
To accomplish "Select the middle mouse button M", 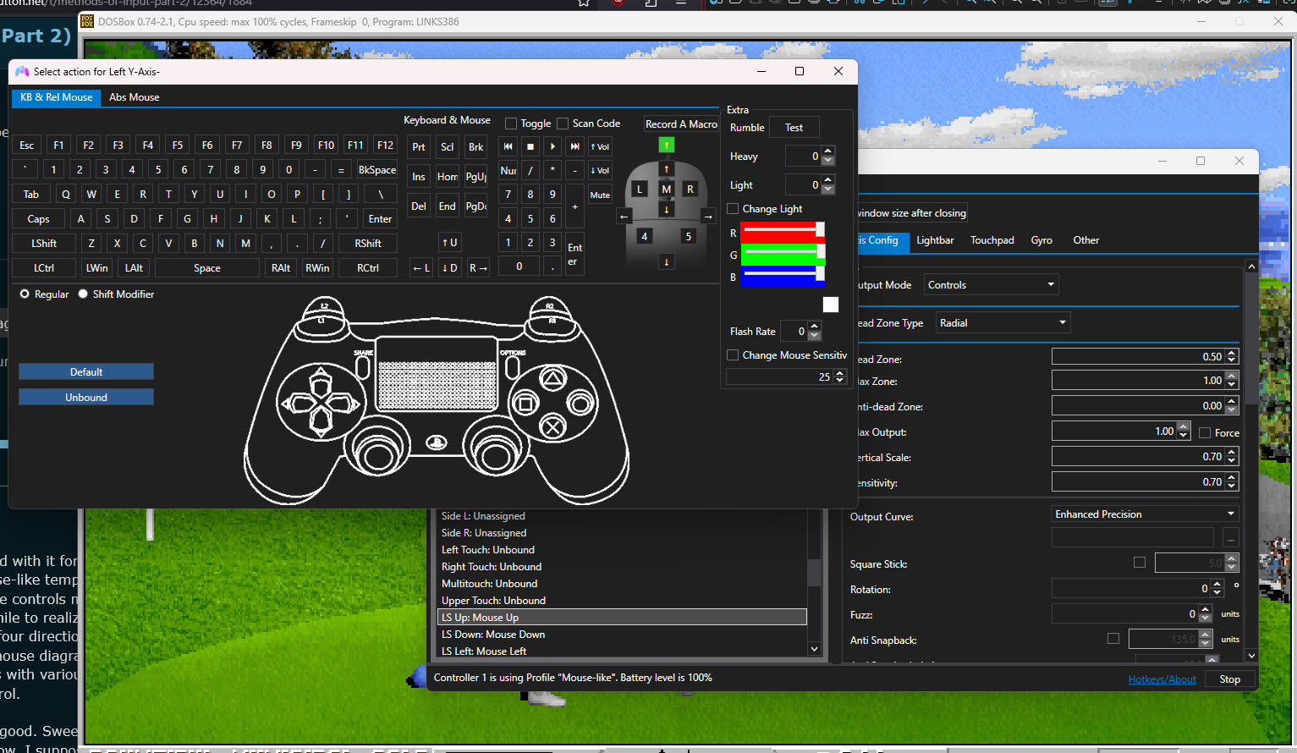I will (667, 190).
